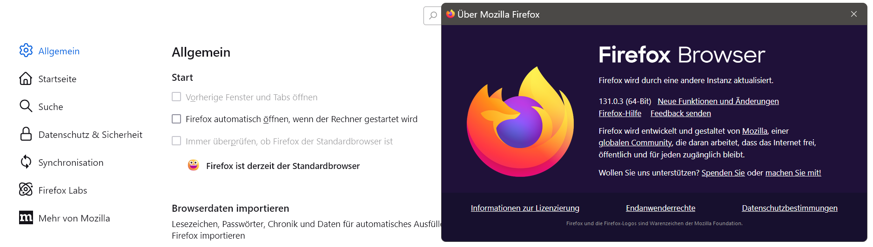Click the Warenzeichen footer notice in dialog

(654, 223)
